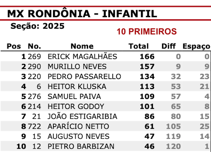
Task: Sort by the Nome column header
Action: pyautogui.click(x=82, y=46)
